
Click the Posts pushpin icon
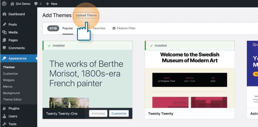point(4,25)
